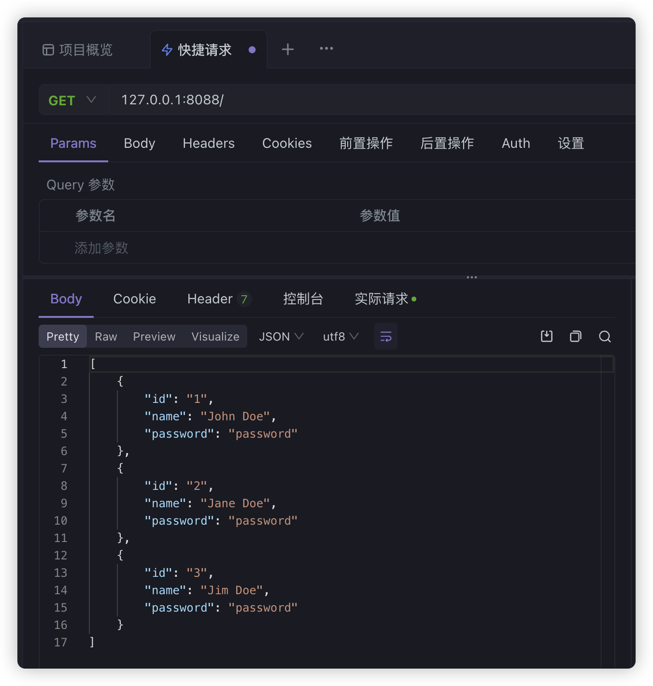The width and height of the screenshot is (653, 686).
Task: Click the 项目概览 layout icon
Action: (48, 50)
